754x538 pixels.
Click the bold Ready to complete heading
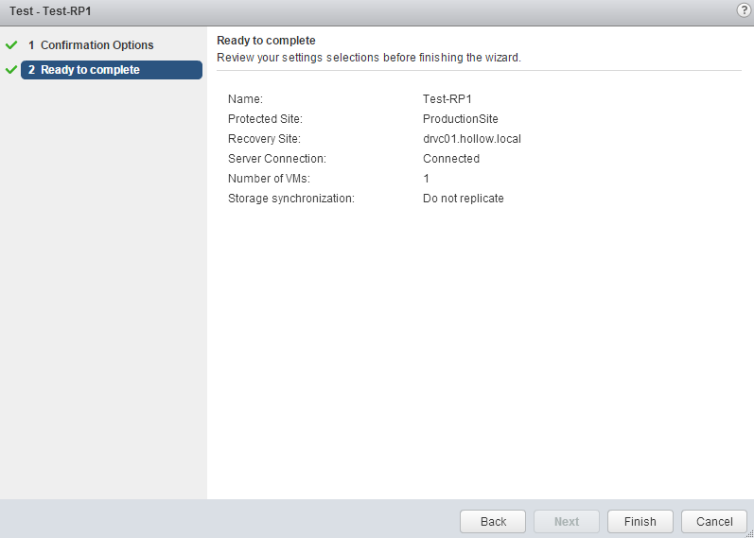coord(266,41)
